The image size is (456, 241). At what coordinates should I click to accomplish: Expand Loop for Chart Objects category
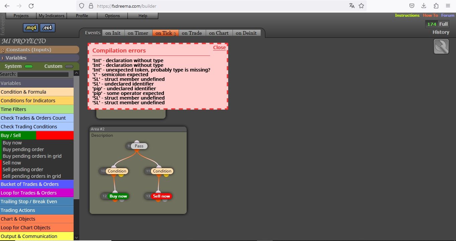(x=37, y=228)
